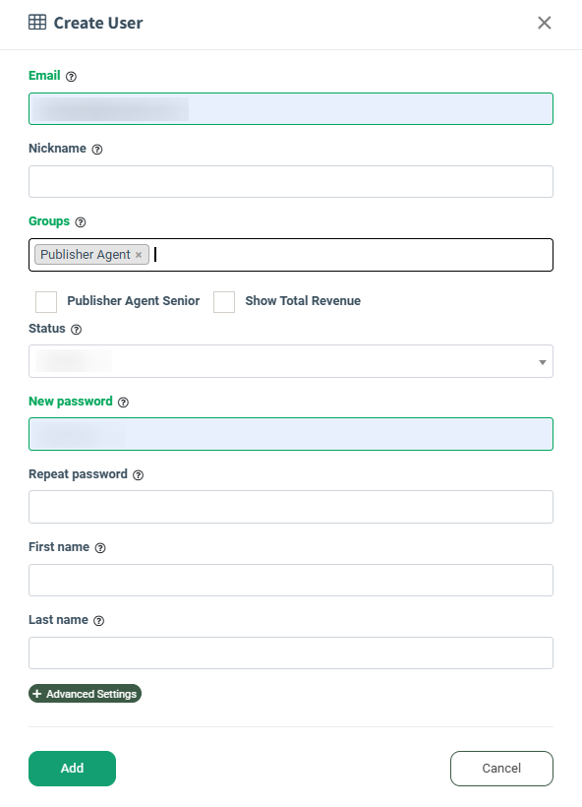Viewport: 582px width, 807px height.
Task: Click the Last name help icon
Action: (98, 621)
